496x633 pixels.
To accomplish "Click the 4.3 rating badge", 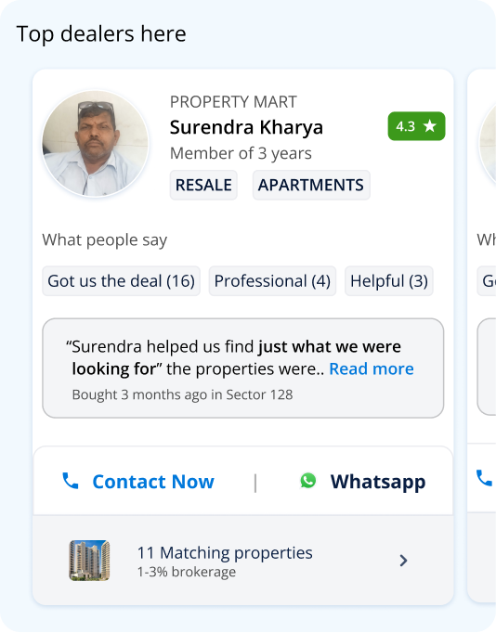I will click(416, 126).
